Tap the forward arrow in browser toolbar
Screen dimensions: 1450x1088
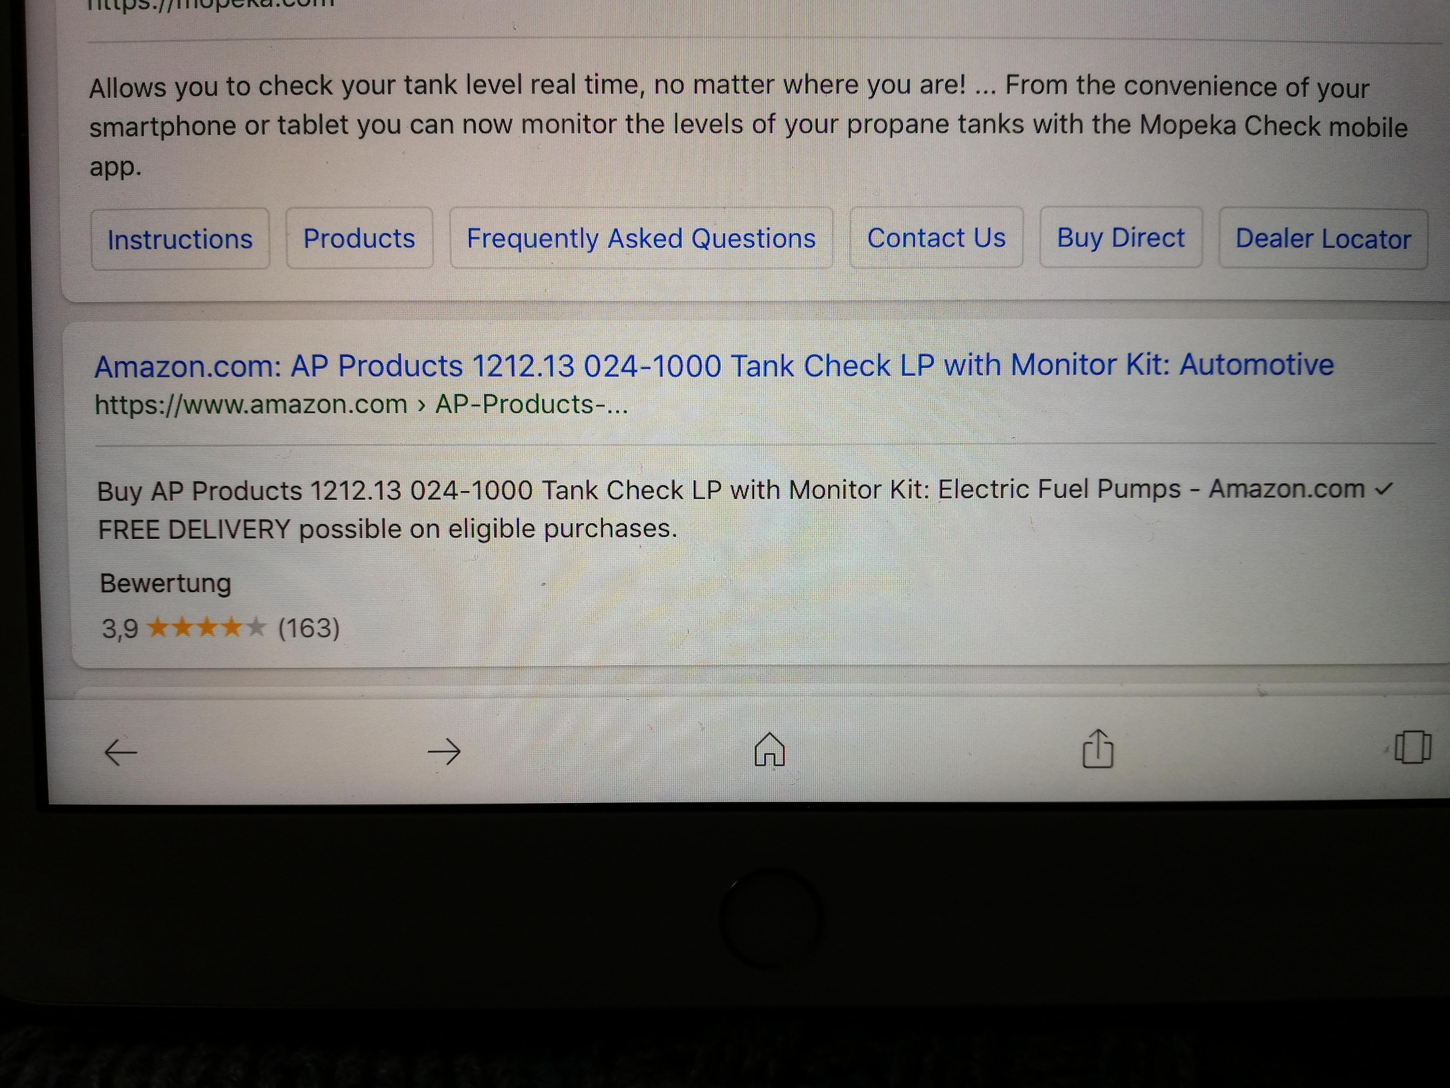coord(444,752)
